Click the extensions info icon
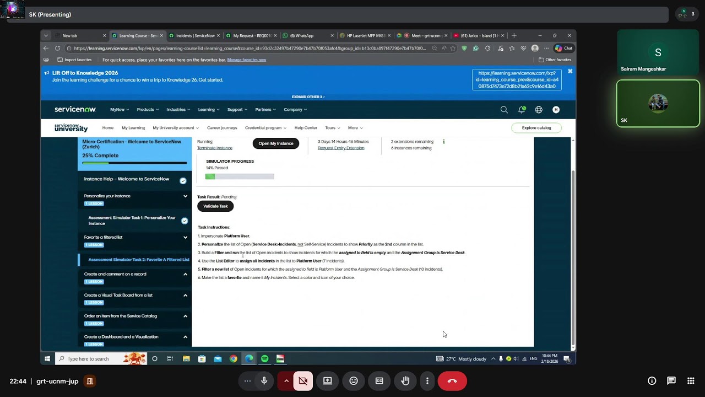 [443, 142]
